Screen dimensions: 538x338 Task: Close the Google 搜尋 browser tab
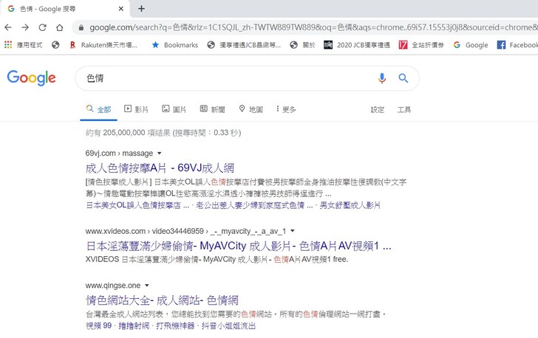120,9
